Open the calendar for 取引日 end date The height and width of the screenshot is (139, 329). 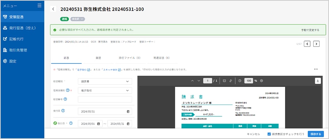(x=128, y=124)
